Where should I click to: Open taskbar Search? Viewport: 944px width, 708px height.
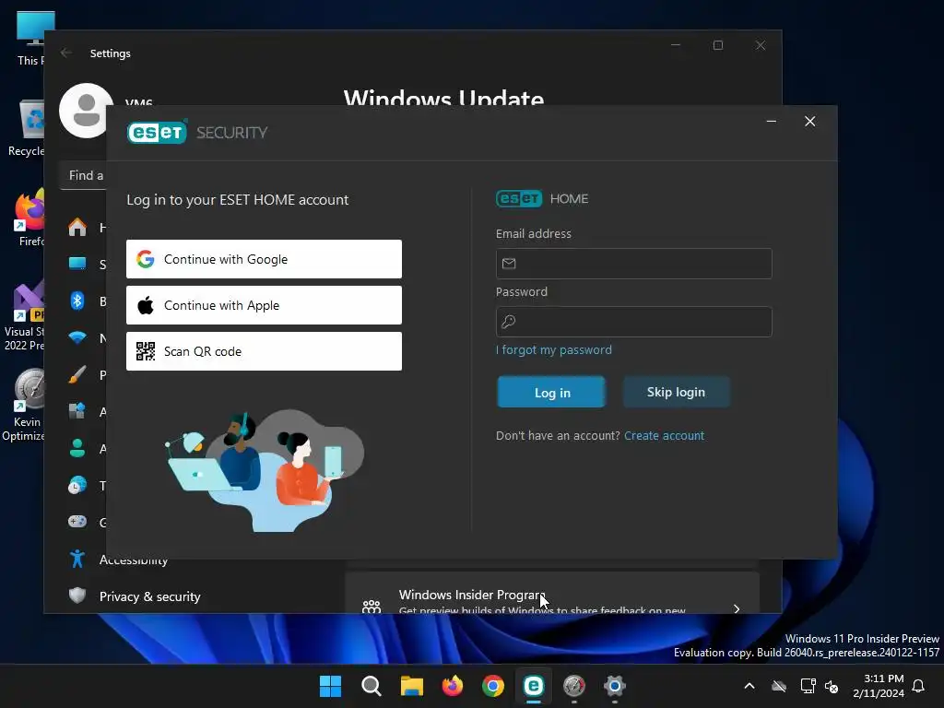tap(371, 686)
